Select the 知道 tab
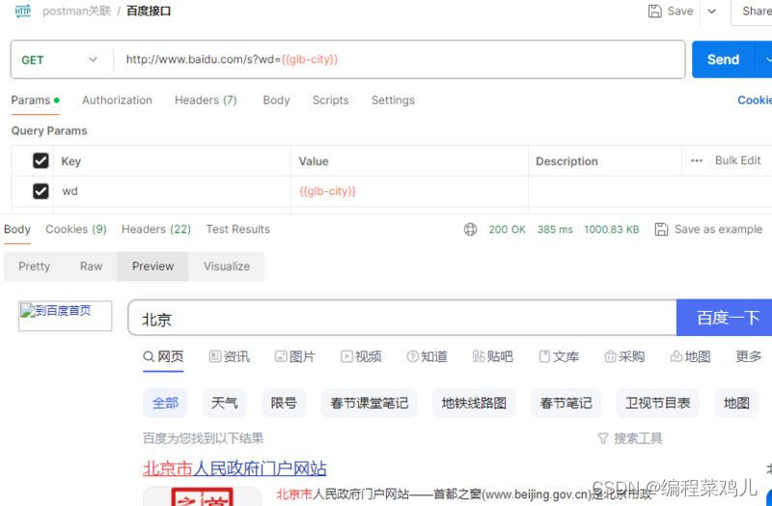 pyautogui.click(x=427, y=356)
